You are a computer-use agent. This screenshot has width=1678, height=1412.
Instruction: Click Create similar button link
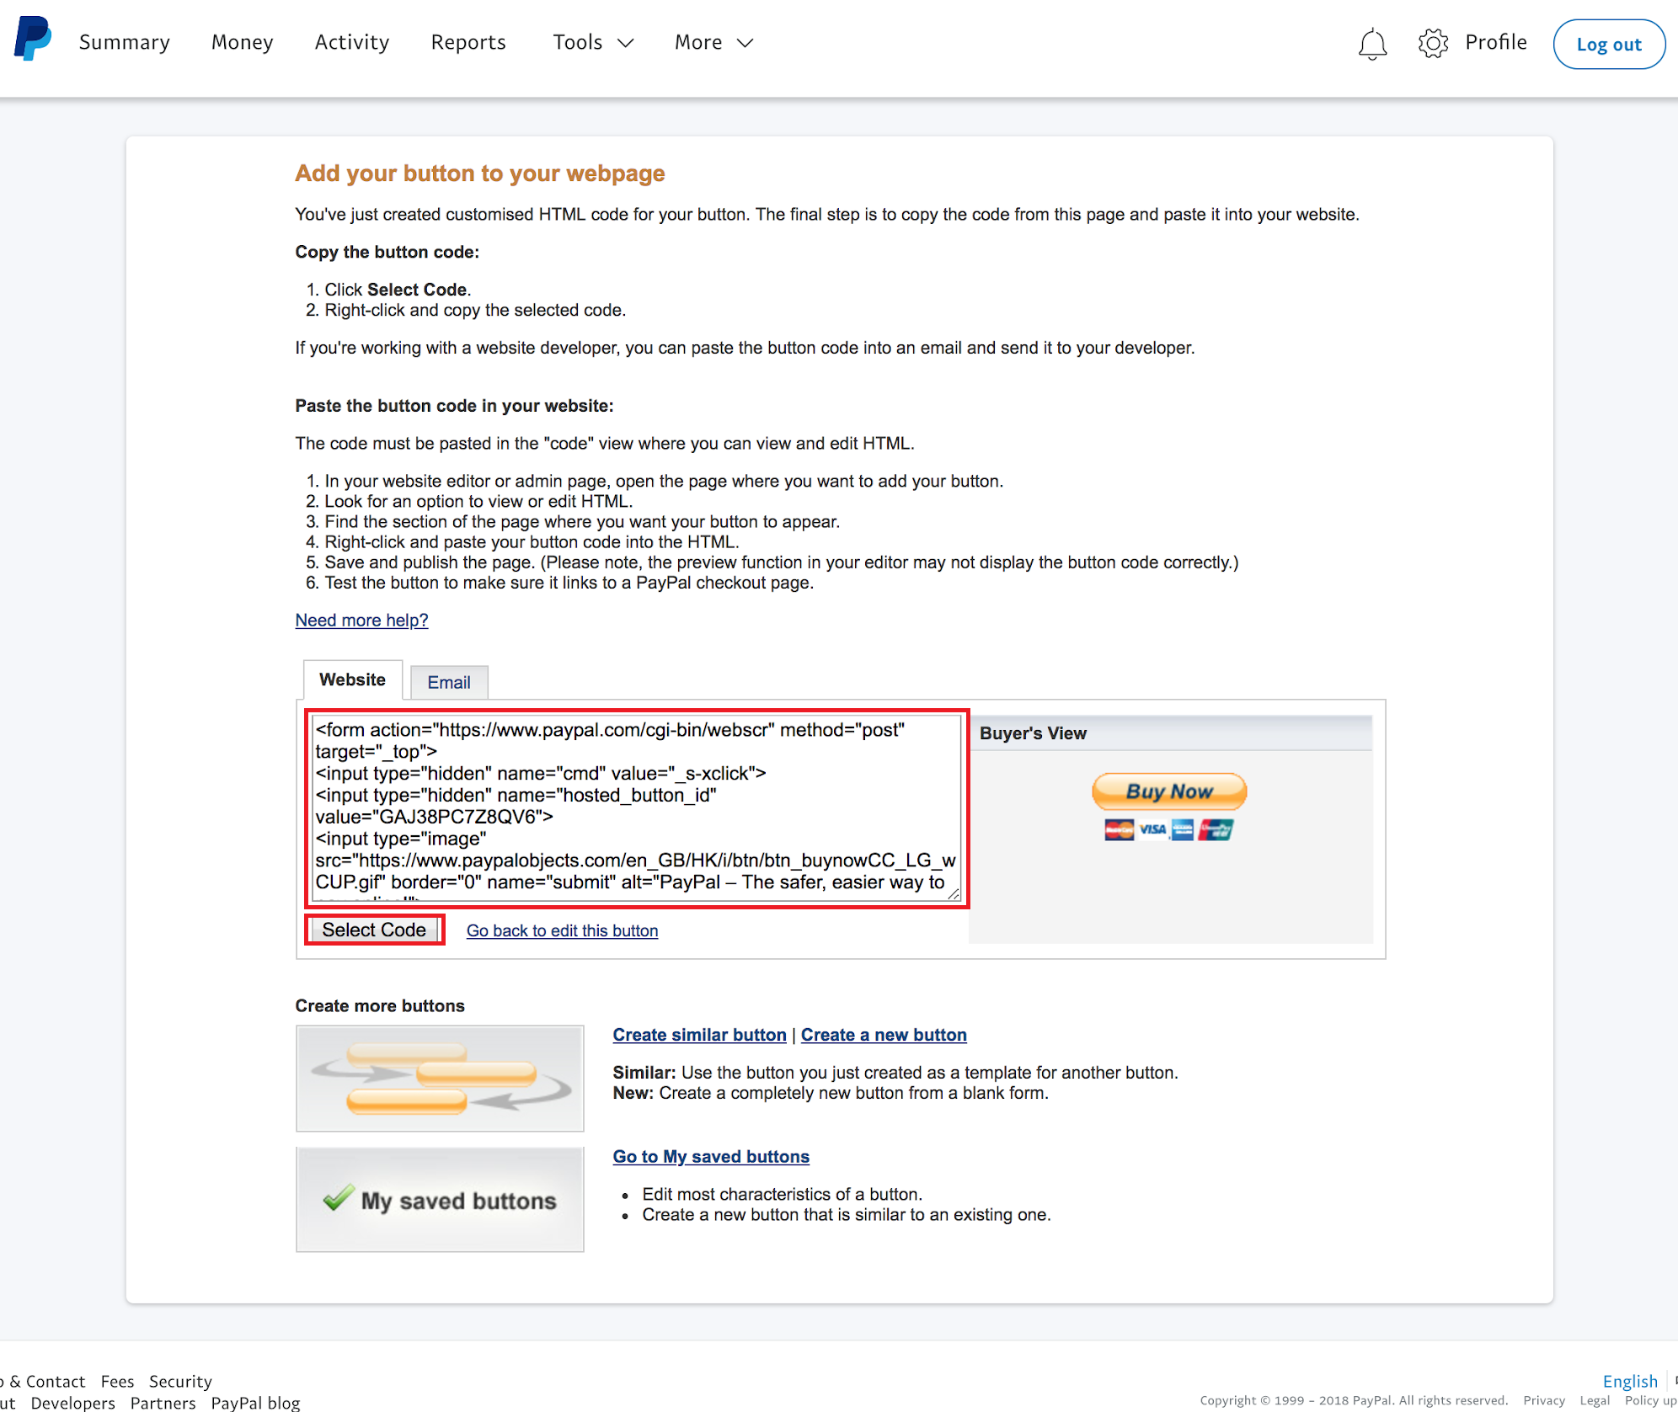tap(699, 1035)
